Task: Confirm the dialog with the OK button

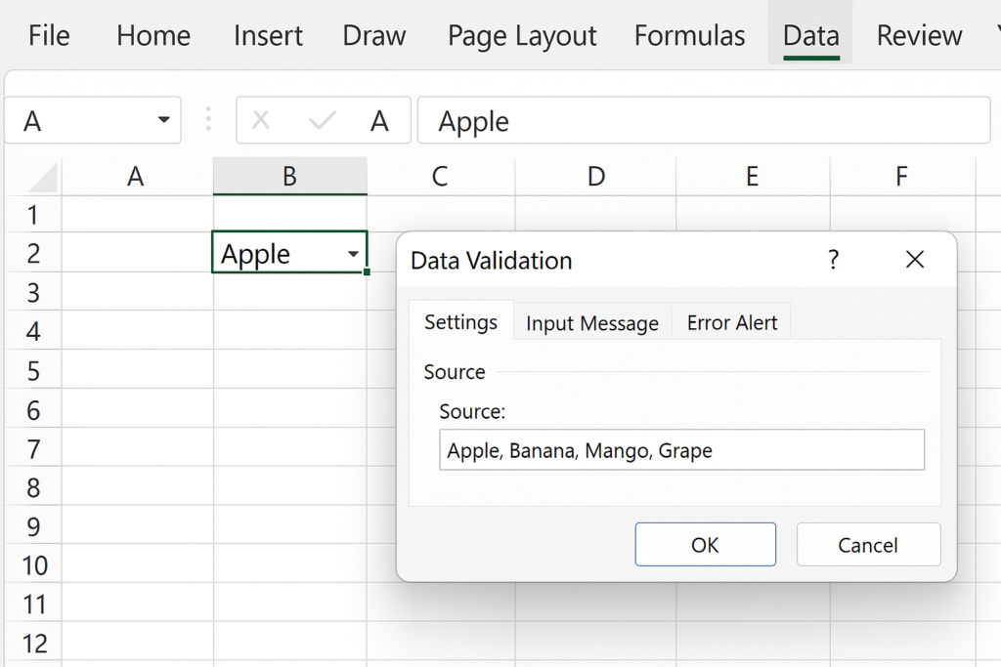Action: 705,545
